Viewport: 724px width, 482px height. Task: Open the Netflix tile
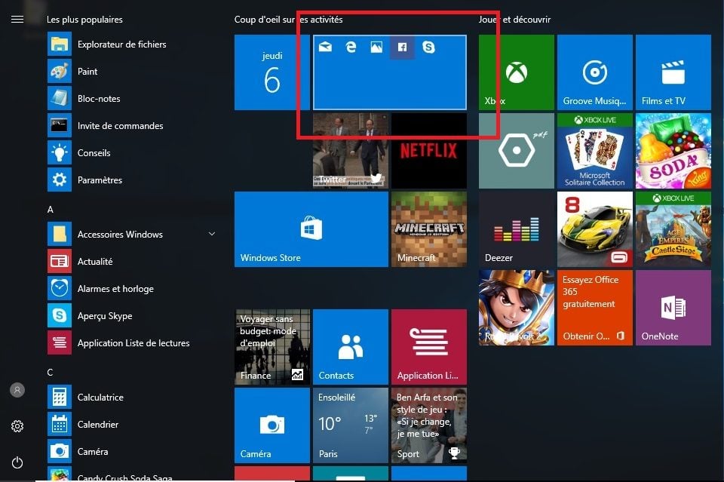tap(428, 151)
